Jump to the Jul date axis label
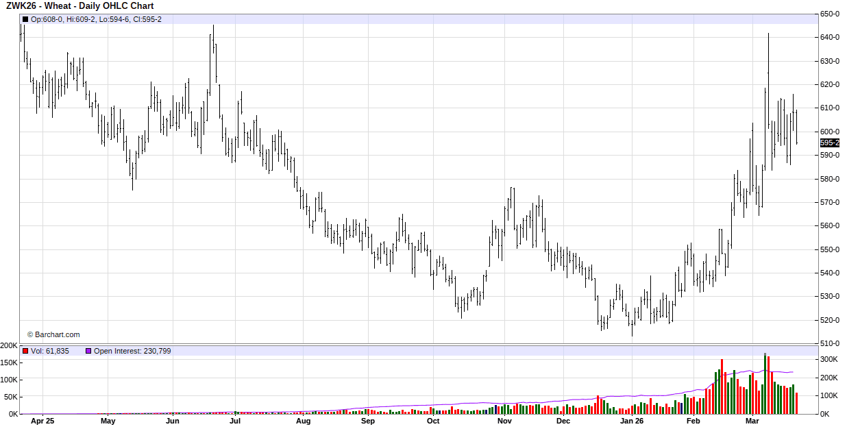The image size is (847, 442). (x=235, y=421)
